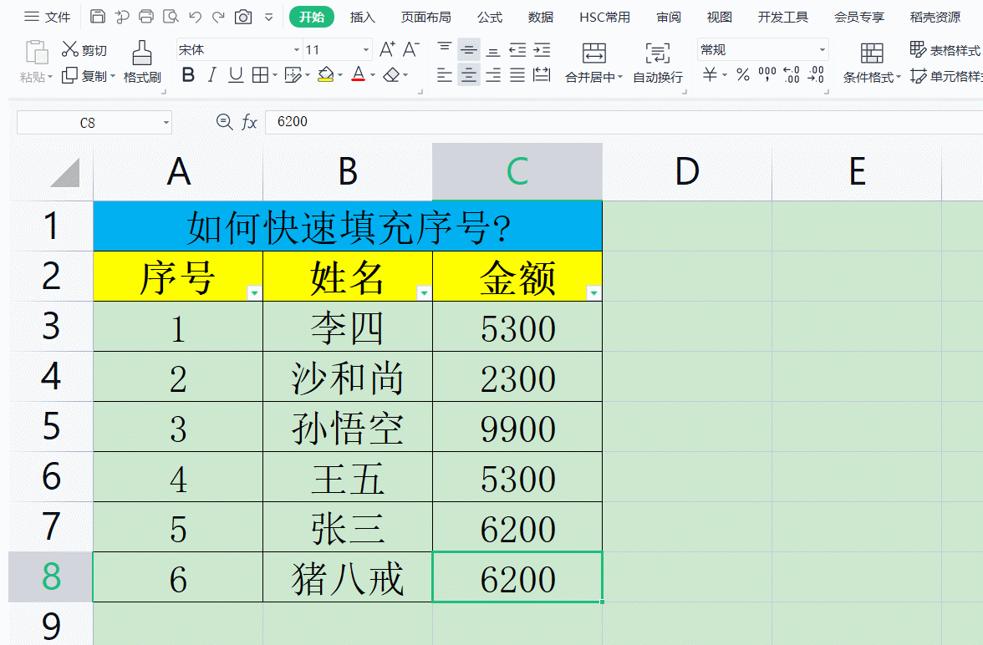Image resolution: width=983 pixels, height=645 pixels.
Task: Click the distributed alignment icon
Action: coord(542,76)
